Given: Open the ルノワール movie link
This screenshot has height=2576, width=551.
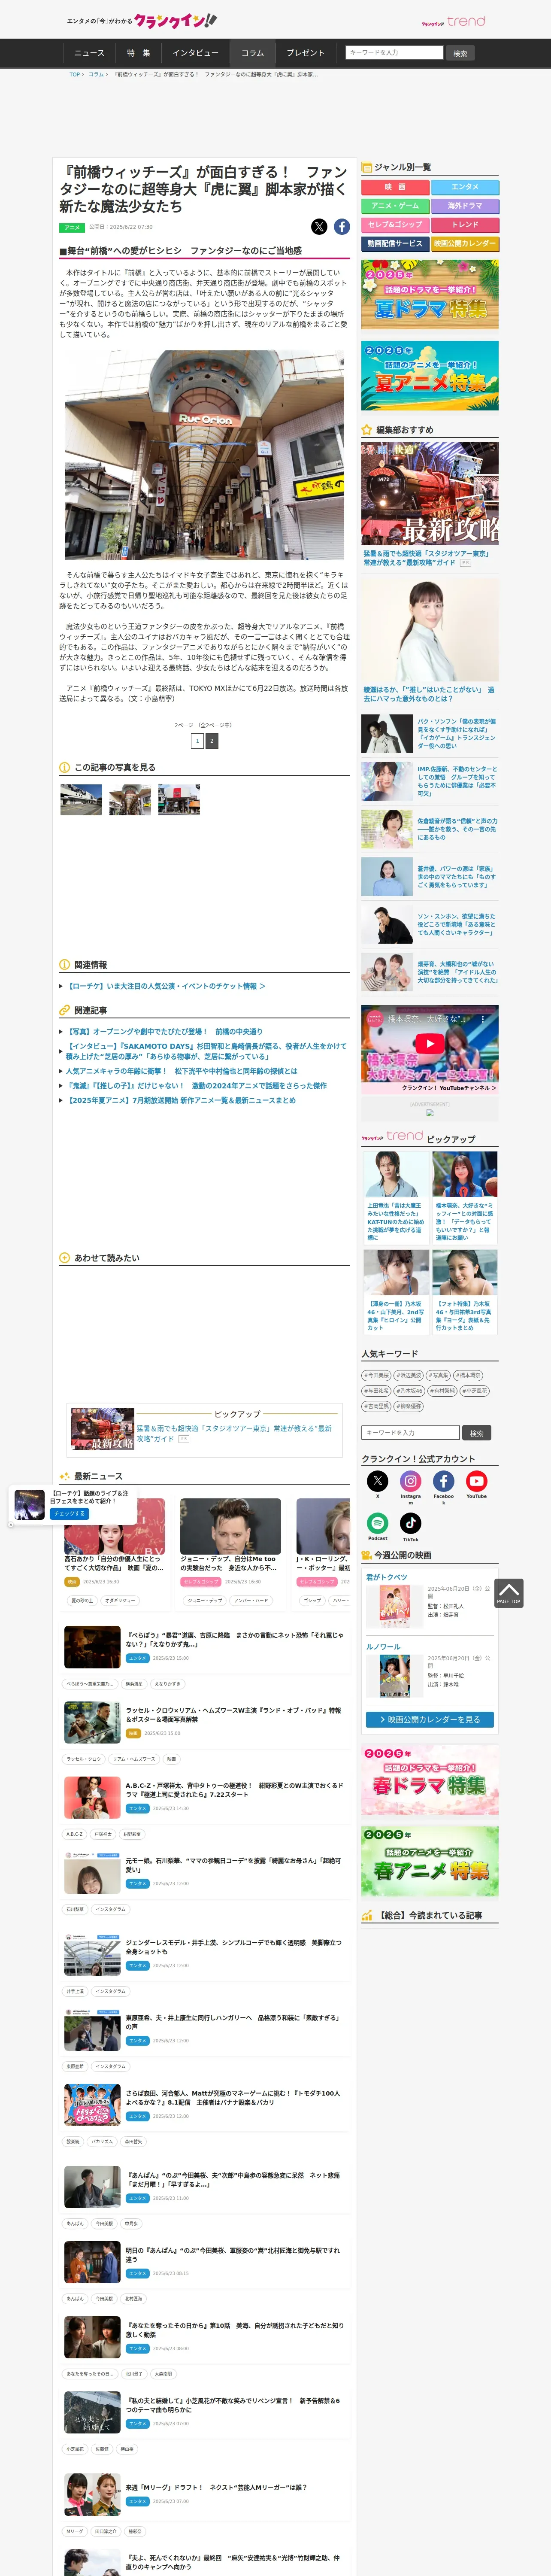Looking at the screenshot, I should (x=383, y=1646).
